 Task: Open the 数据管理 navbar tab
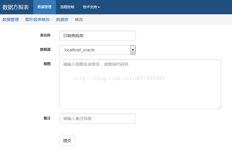(x=45, y=7)
